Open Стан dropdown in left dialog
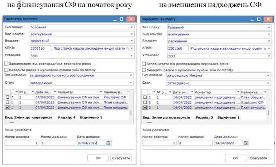This screenshot has height=167, width=276. 131,83
